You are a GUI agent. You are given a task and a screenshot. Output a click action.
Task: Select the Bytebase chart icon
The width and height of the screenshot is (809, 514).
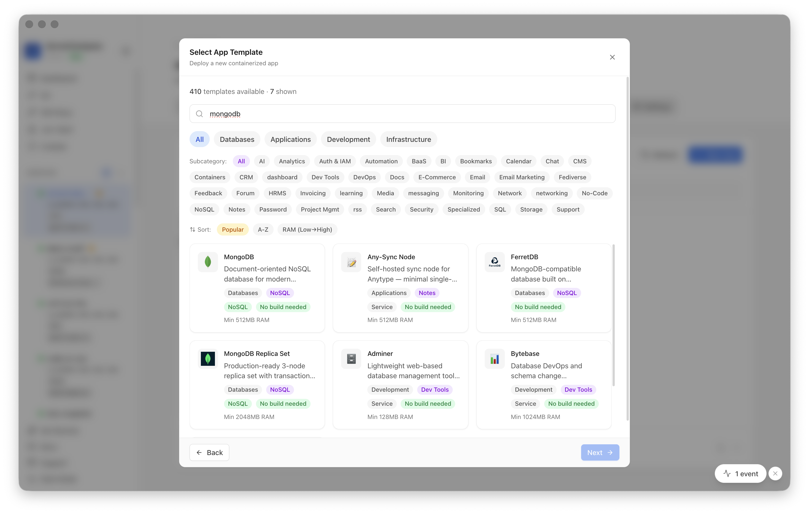point(495,358)
